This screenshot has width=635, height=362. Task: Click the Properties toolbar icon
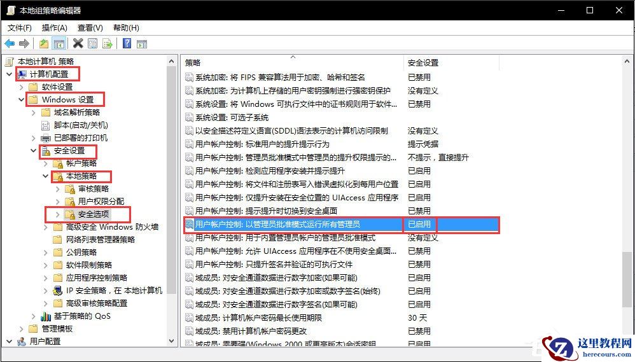[93, 43]
